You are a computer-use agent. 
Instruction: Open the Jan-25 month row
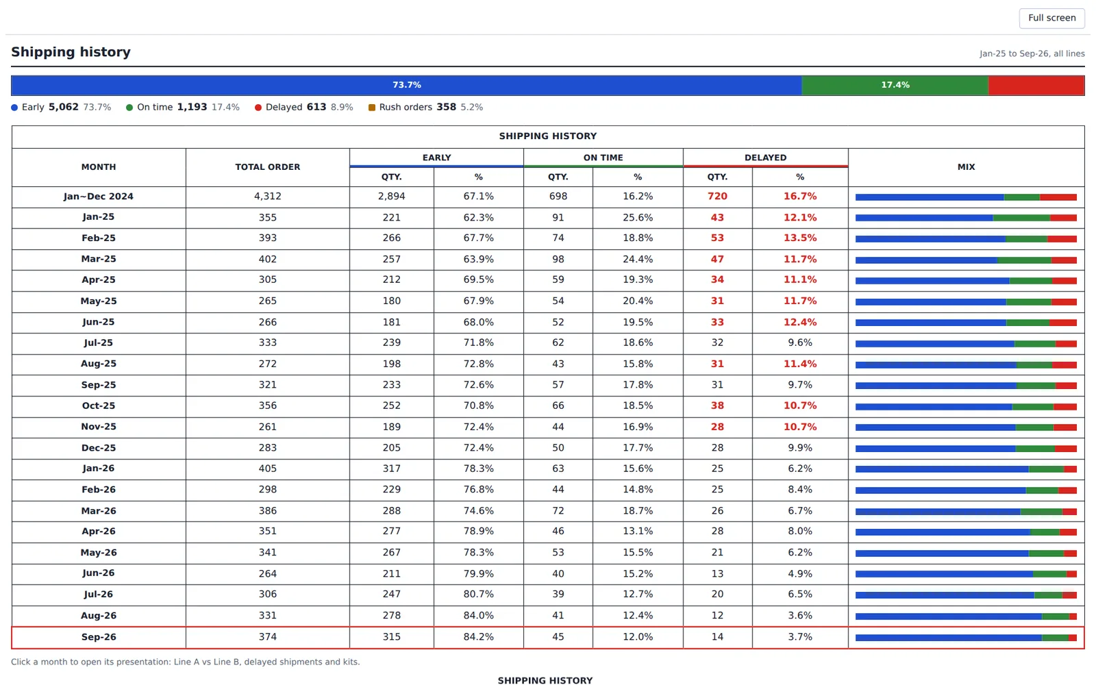click(x=547, y=217)
